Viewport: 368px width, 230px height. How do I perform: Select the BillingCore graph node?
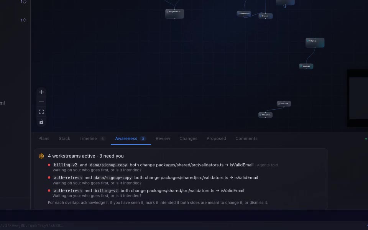click(x=265, y=115)
